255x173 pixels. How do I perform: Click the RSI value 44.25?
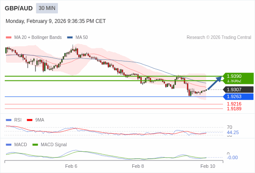(233, 132)
